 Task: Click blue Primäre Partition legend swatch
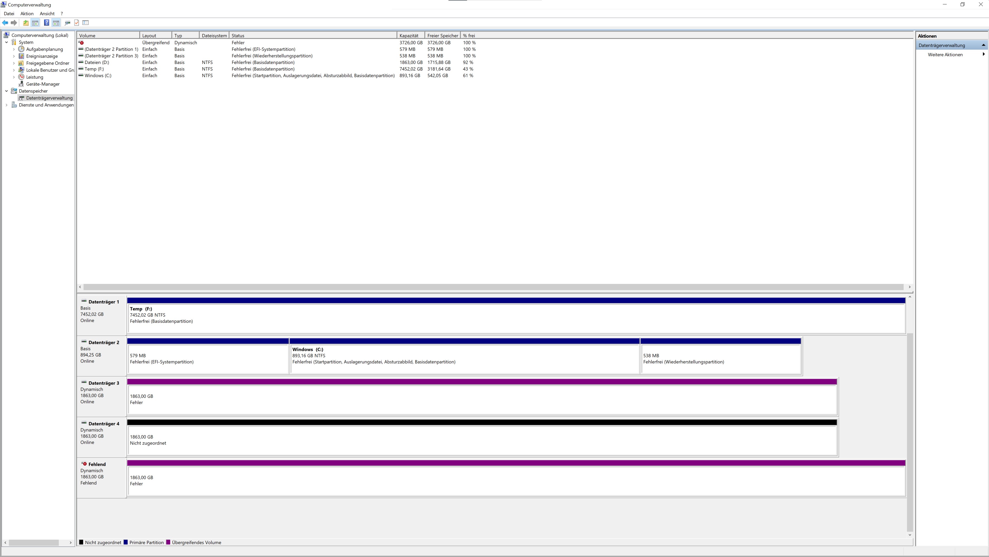tap(126, 542)
